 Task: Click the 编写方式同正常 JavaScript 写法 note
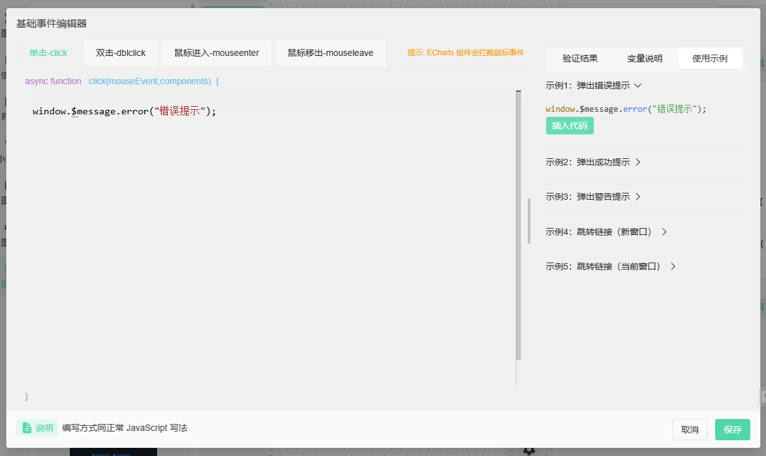(124, 428)
